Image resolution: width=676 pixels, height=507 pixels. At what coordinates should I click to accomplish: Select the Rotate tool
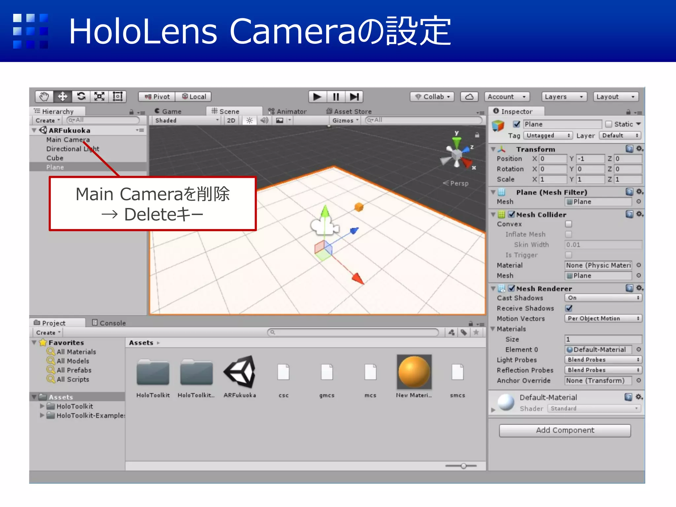81,97
